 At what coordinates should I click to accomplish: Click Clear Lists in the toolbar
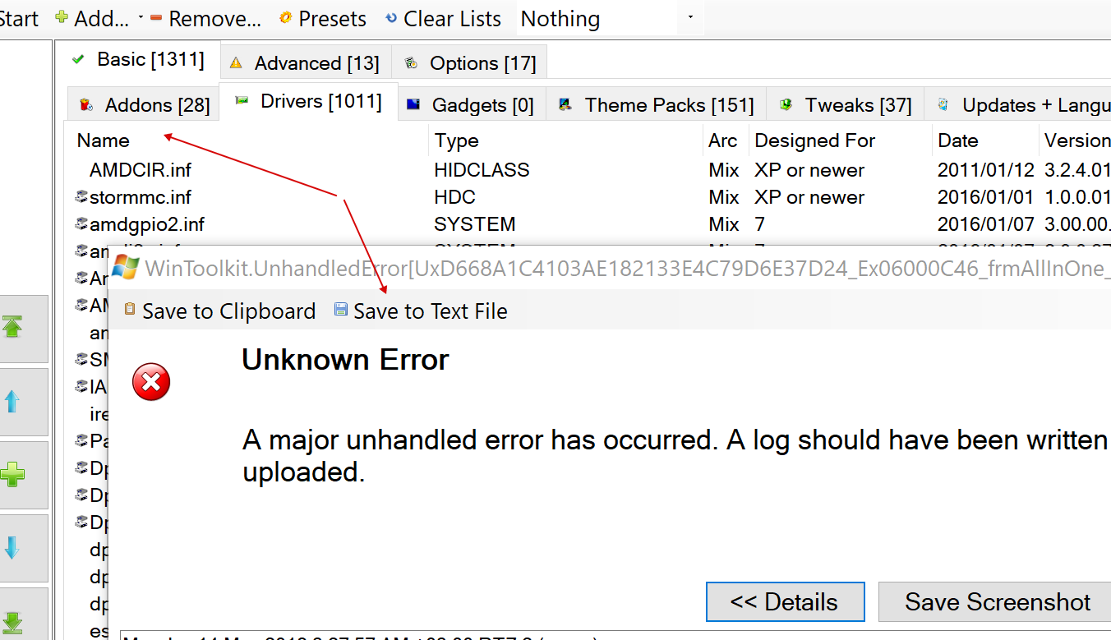point(443,18)
